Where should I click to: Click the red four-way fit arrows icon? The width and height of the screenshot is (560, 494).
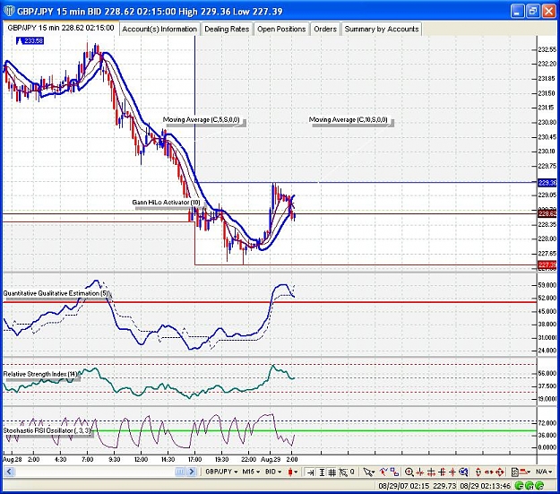pyautogui.click(x=500, y=472)
